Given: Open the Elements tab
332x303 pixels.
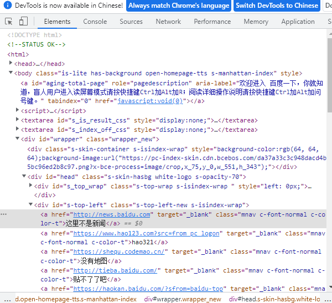Looking at the screenshot, I should pos(57,22).
